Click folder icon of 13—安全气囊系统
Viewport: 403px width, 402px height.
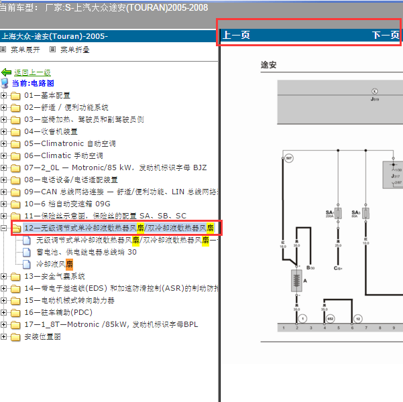15,277
